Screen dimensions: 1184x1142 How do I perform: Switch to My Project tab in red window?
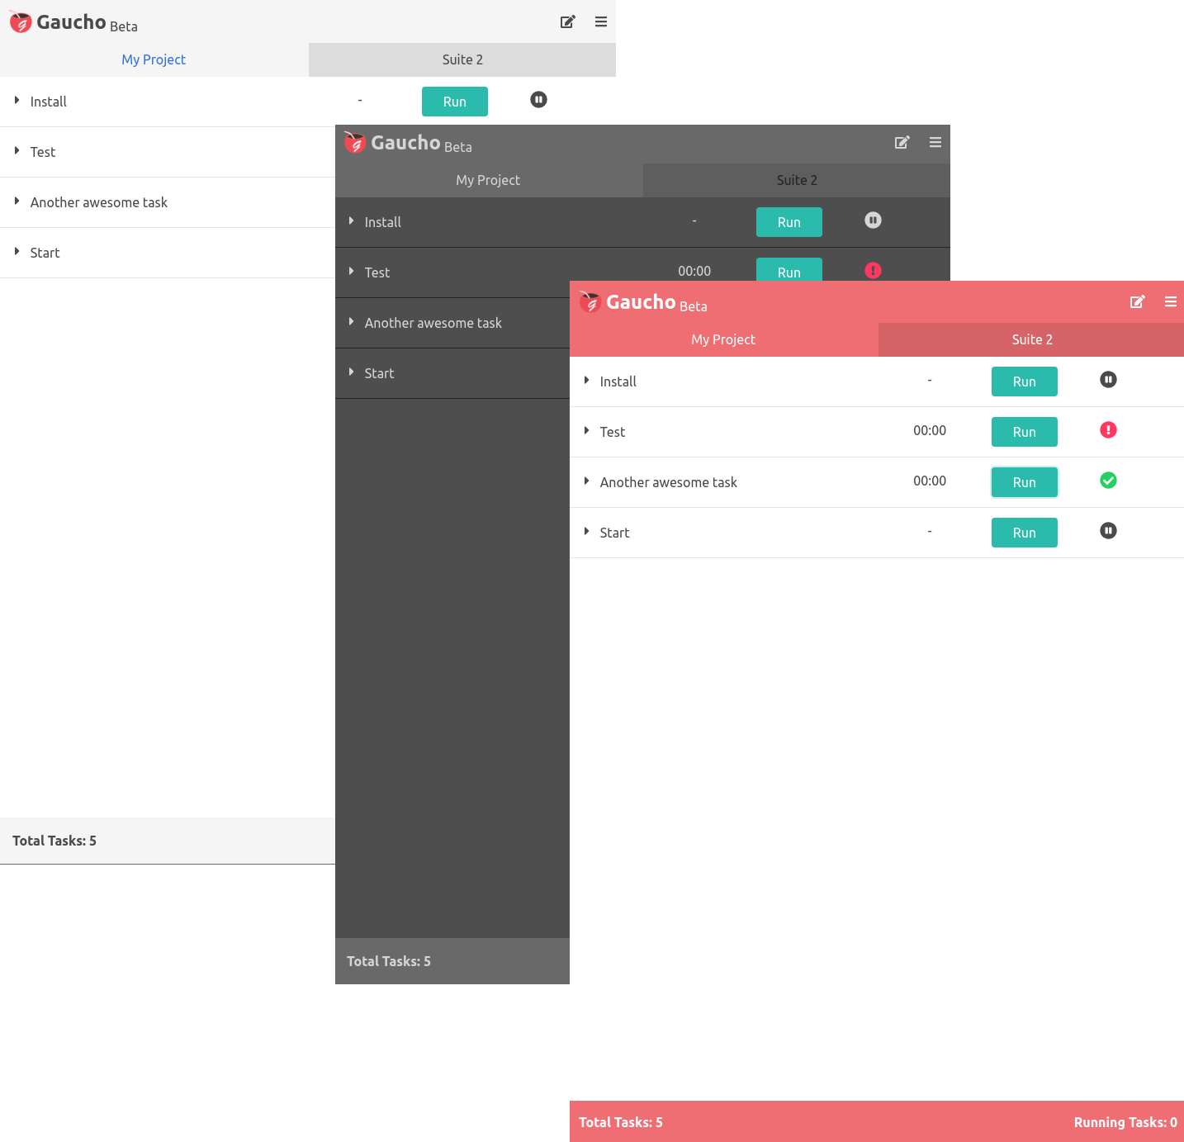[723, 339]
